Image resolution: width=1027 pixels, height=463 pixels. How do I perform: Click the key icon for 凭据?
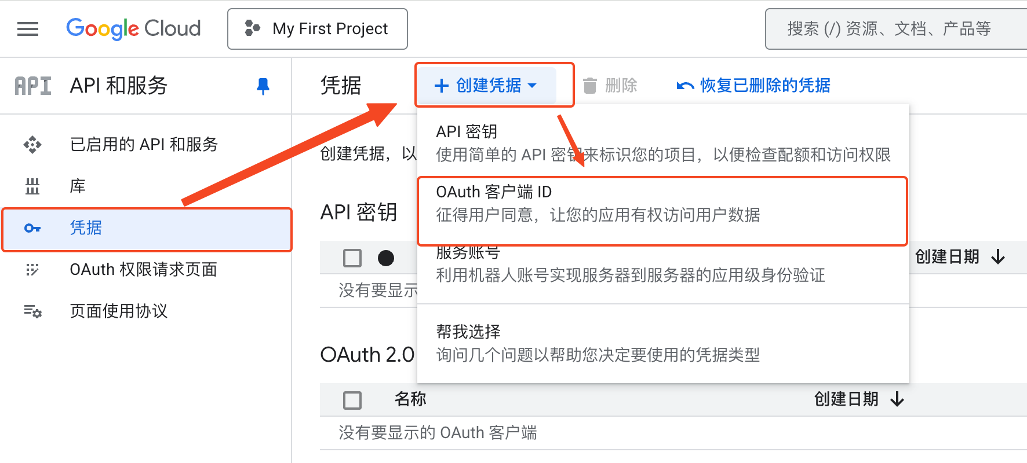tap(32, 228)
